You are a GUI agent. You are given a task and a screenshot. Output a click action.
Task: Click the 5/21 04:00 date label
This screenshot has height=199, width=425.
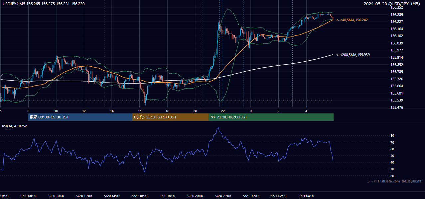306,196
